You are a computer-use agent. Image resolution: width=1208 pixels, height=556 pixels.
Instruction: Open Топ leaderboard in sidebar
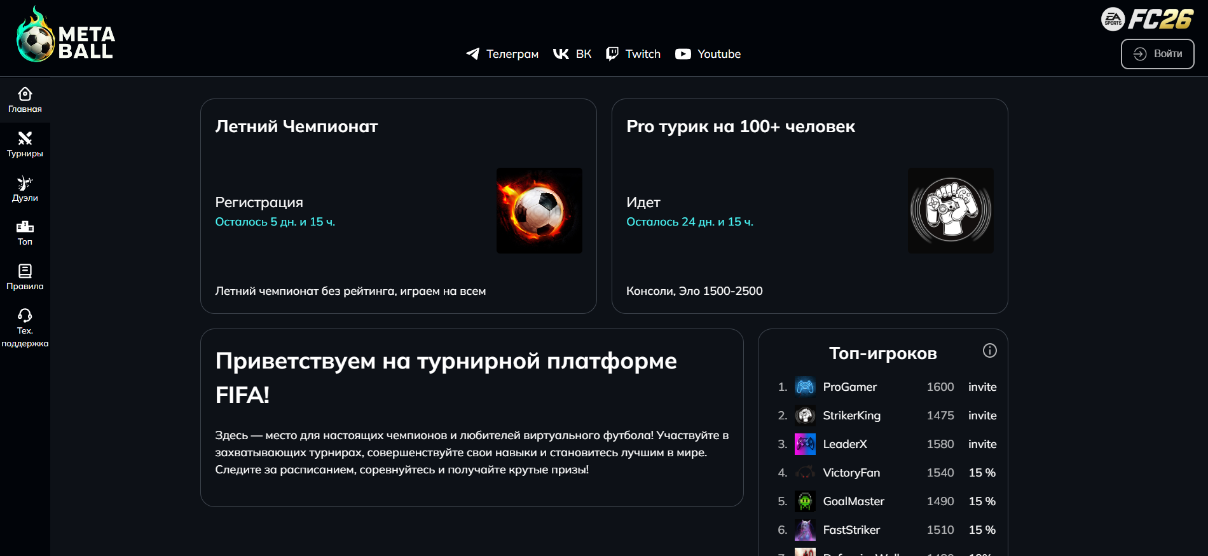tap(25, 233)
